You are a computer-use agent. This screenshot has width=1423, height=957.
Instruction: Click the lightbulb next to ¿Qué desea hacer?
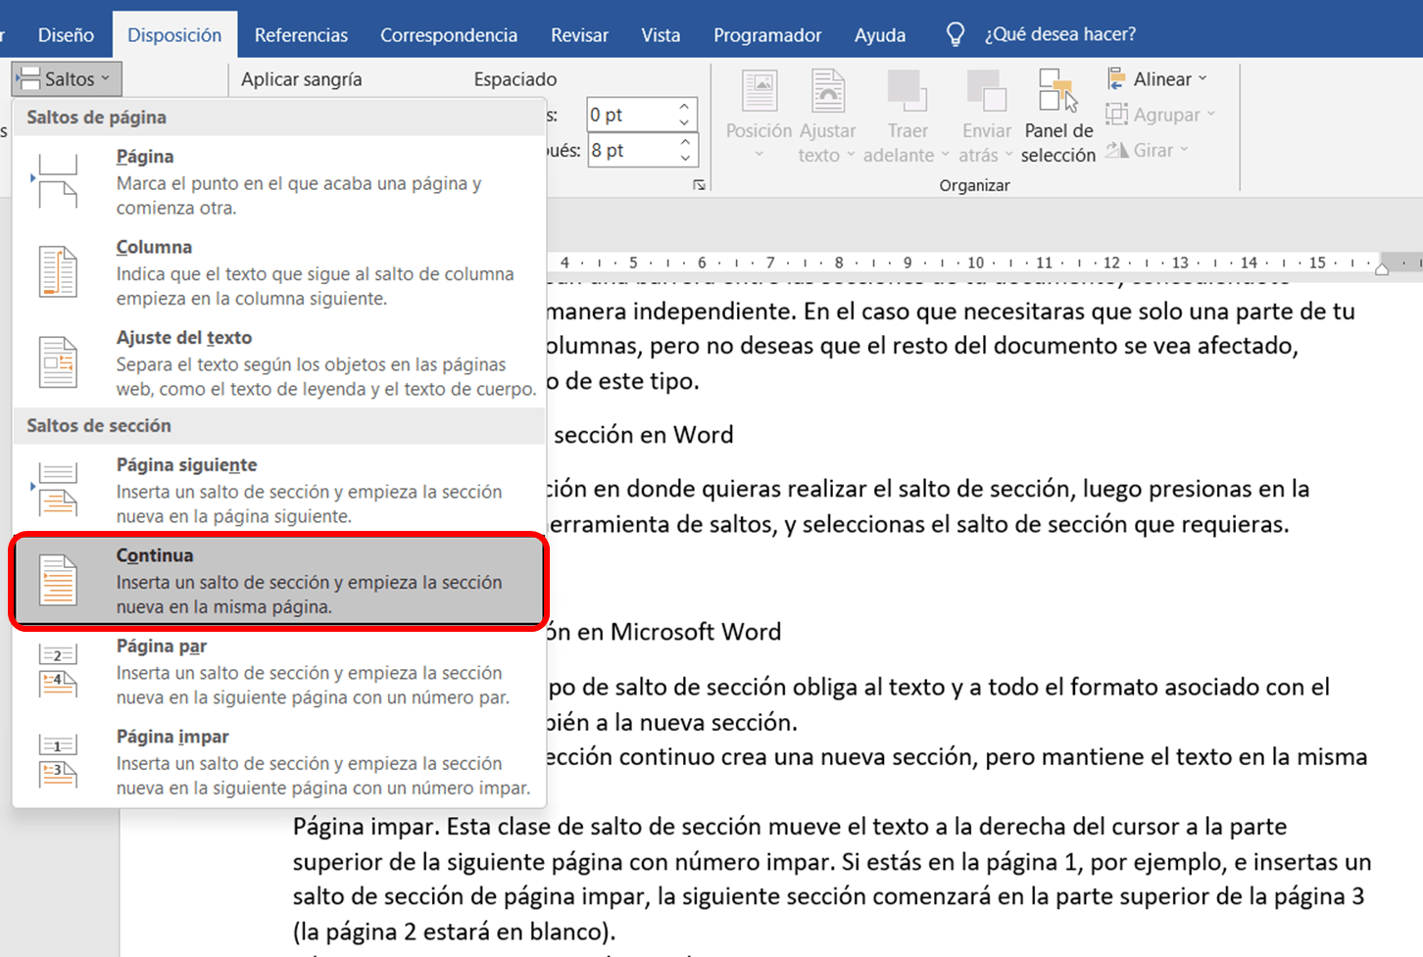[x=955, y=33]
